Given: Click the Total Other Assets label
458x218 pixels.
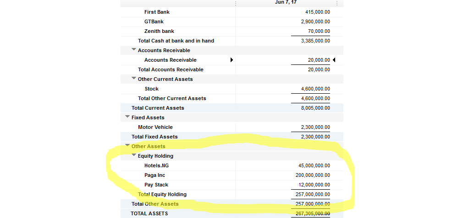Looking at the screenshot, I should point(155,204).
